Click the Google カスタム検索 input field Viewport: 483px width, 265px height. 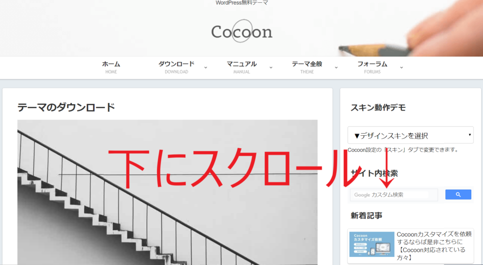click(394, 195)
